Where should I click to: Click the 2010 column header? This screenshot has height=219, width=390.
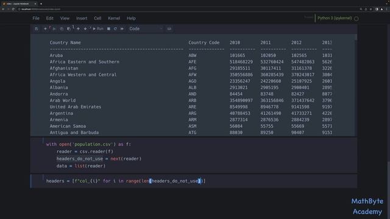click(235, 43)
